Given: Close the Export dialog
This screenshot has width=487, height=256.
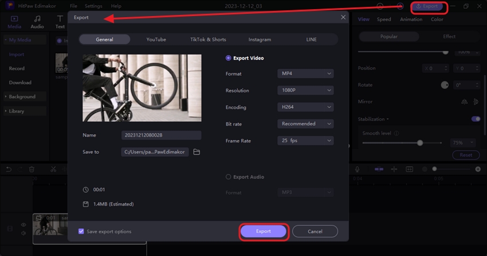Looking at the screenshot, I should (343, 17).
